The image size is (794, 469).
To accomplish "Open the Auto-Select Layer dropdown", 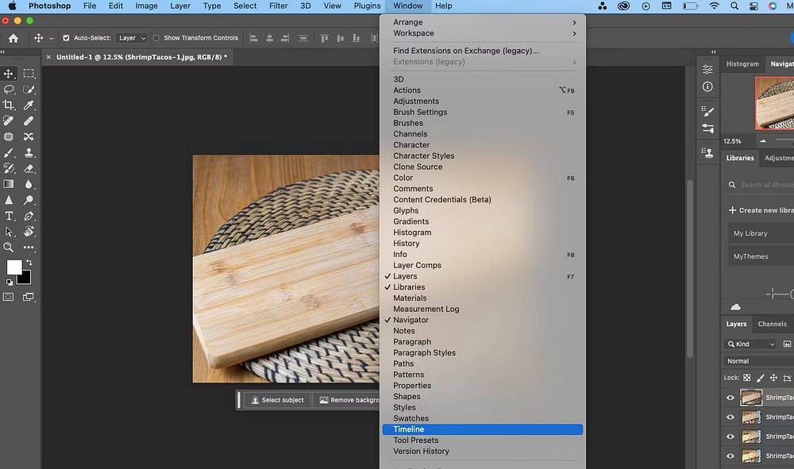I will click(132, 38).
